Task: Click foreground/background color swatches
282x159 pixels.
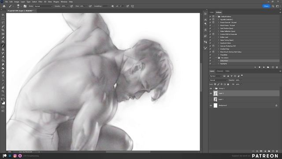Action: tap(3, 102)
